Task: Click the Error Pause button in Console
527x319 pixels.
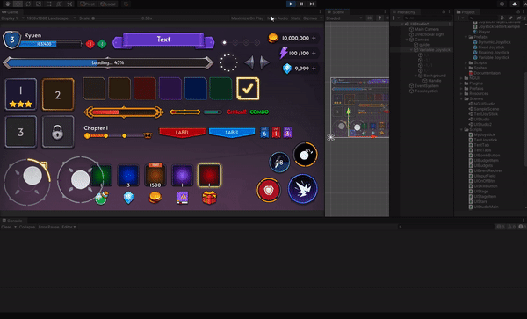Action: pos(48,227)
